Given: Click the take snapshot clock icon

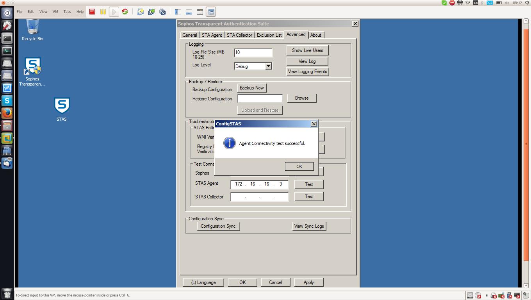Looking at the screenshot, I should tap(141, 12).
